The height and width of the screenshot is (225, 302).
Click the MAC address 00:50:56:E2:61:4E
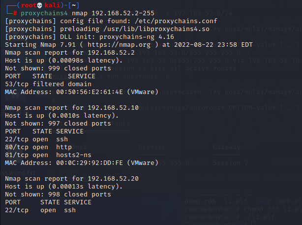click(85, 92)
